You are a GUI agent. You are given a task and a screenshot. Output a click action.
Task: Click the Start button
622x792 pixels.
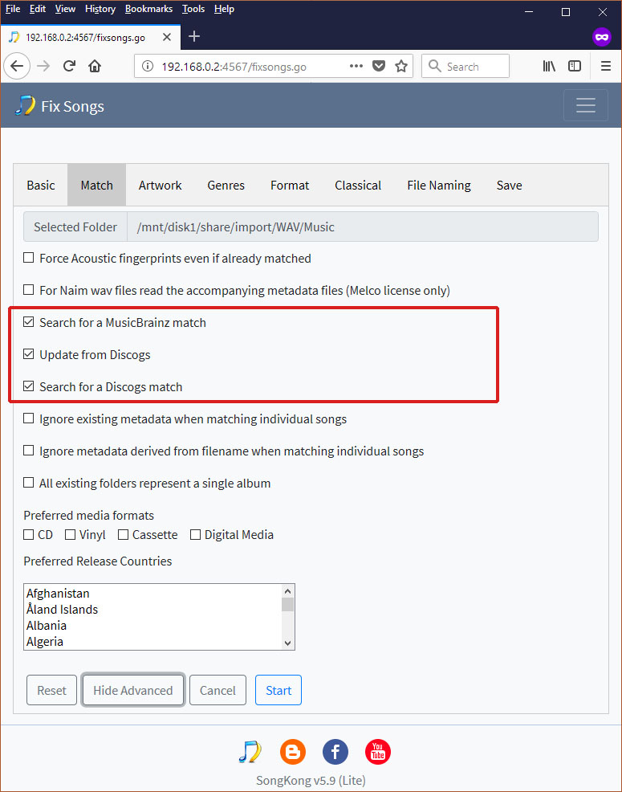[278, 690]
